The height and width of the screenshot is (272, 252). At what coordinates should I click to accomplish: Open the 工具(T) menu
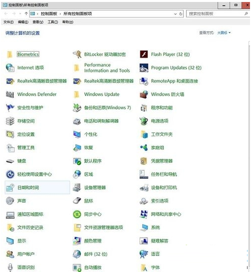point(53,22)
